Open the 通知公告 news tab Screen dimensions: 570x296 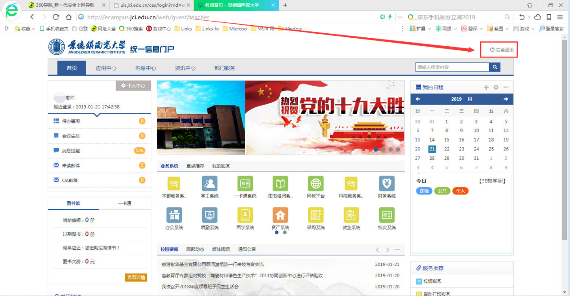coord(247,249)
